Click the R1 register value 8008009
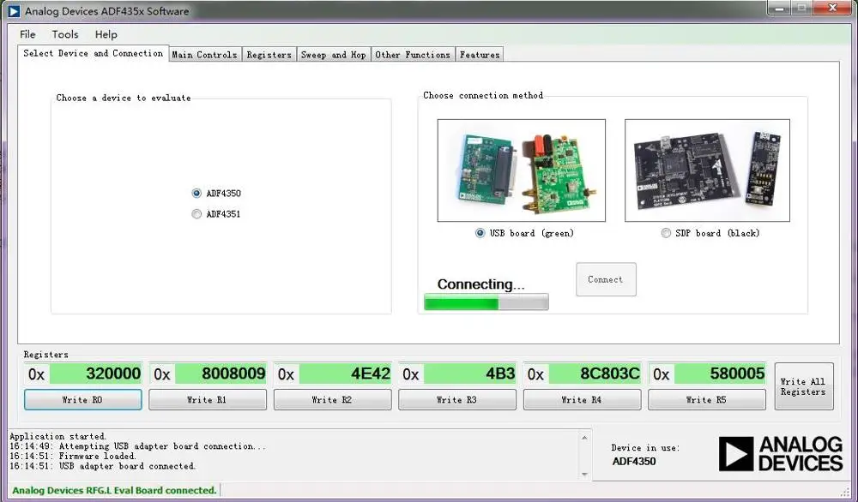 [x=221, y=374]
